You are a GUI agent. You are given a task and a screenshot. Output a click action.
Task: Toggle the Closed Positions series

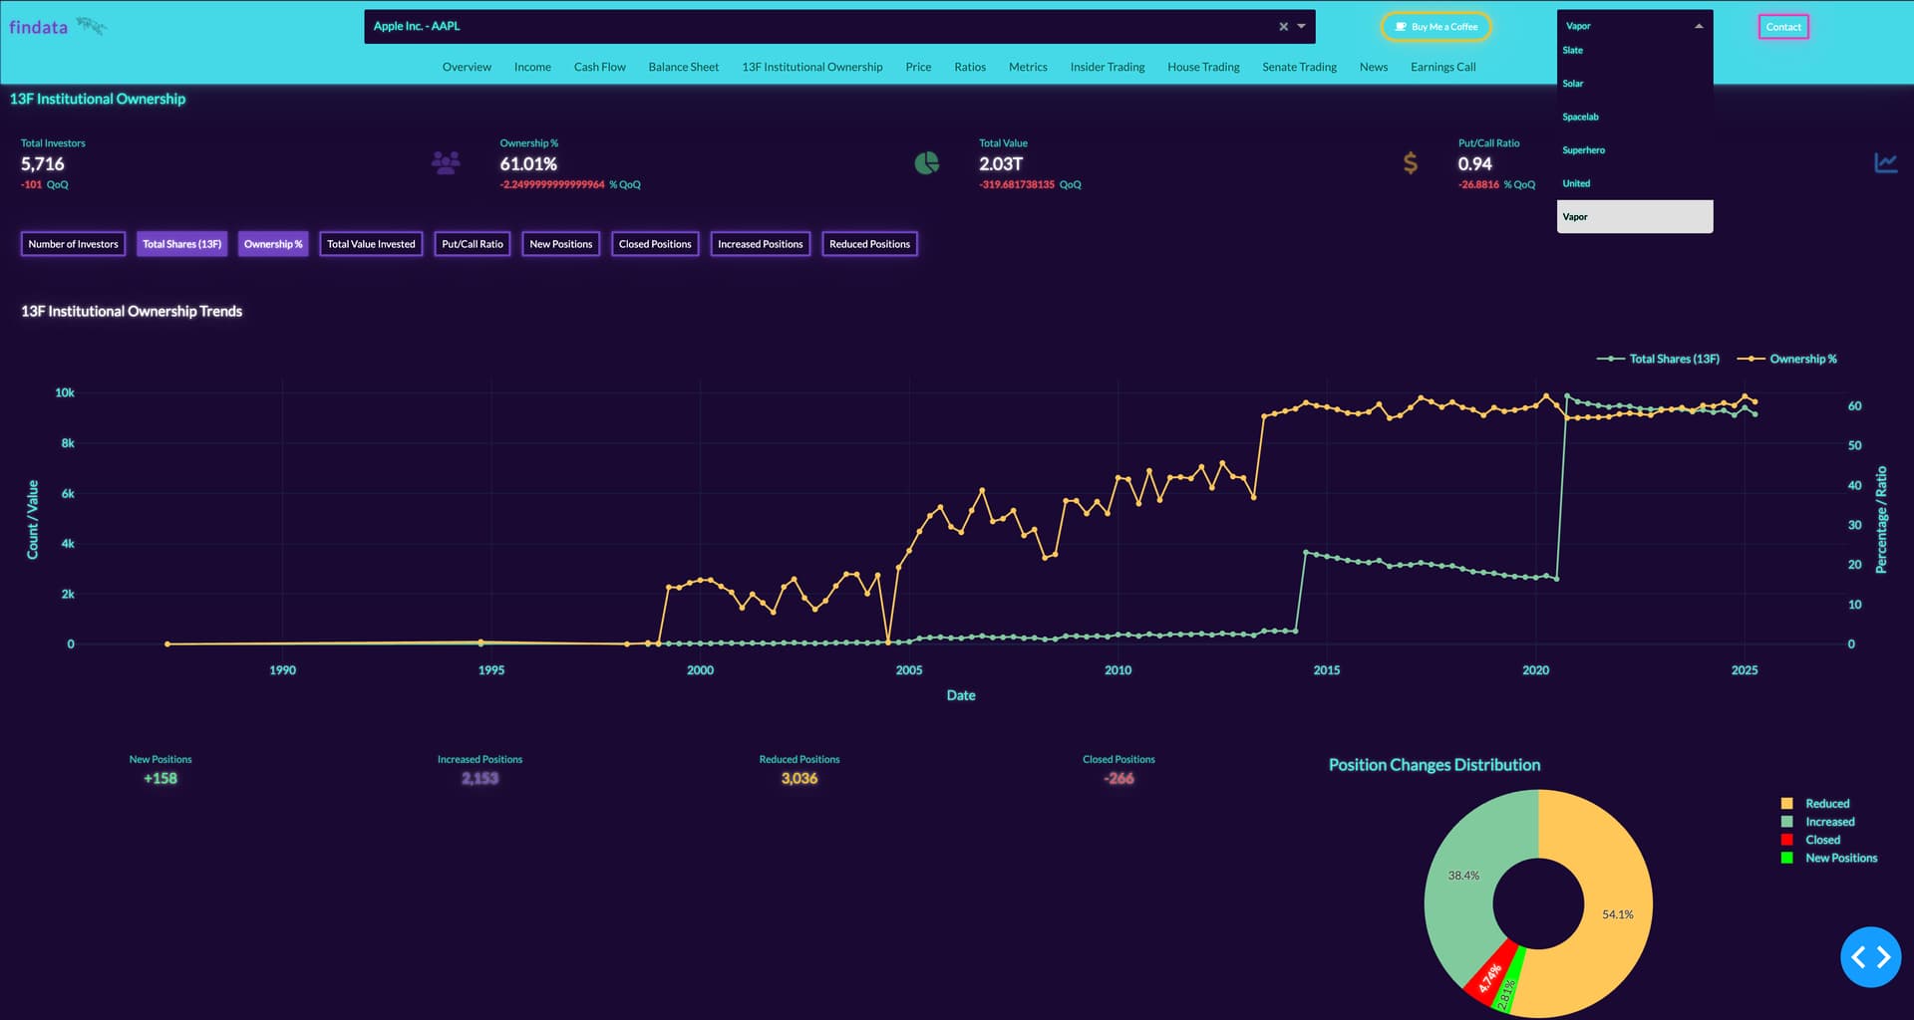655,244
